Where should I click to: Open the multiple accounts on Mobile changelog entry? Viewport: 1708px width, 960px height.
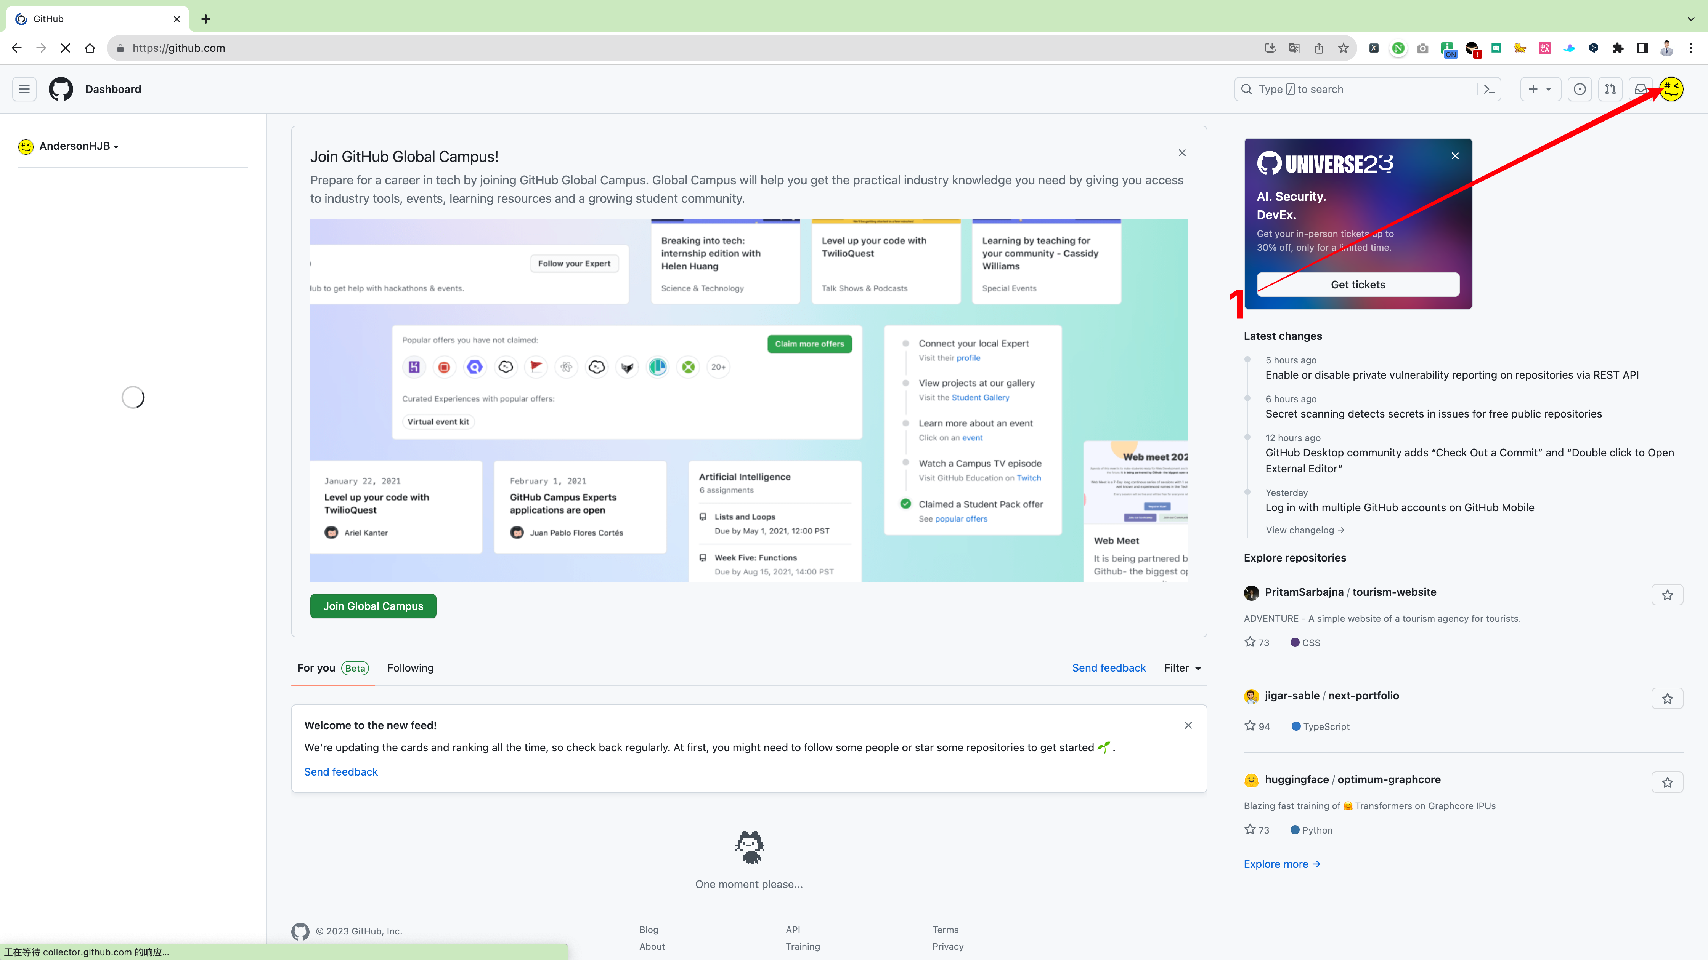(1400, 507)
